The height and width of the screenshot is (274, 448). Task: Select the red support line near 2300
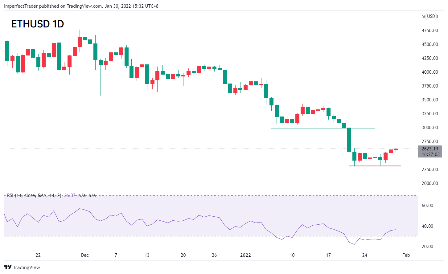tap(375, 166)
